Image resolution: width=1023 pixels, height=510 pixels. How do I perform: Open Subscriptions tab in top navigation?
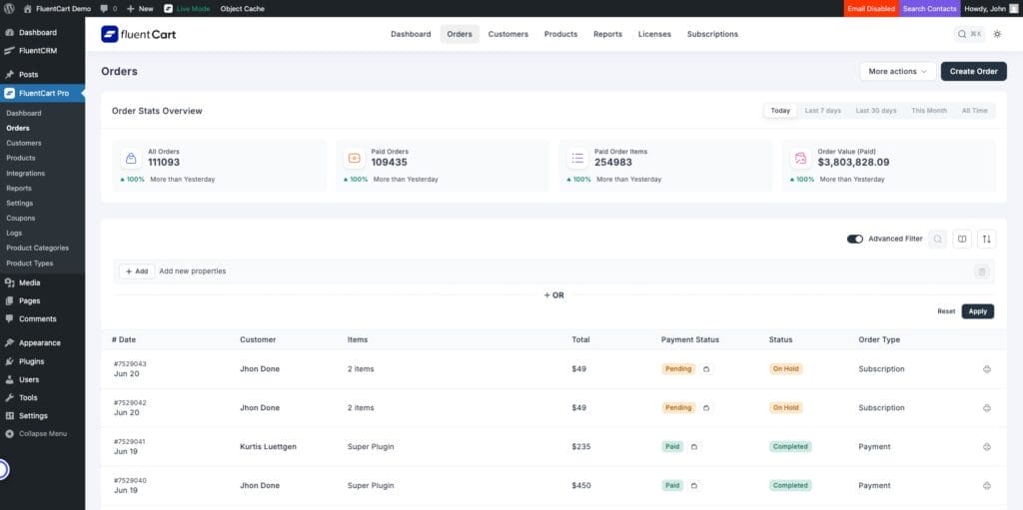[712, 34]
